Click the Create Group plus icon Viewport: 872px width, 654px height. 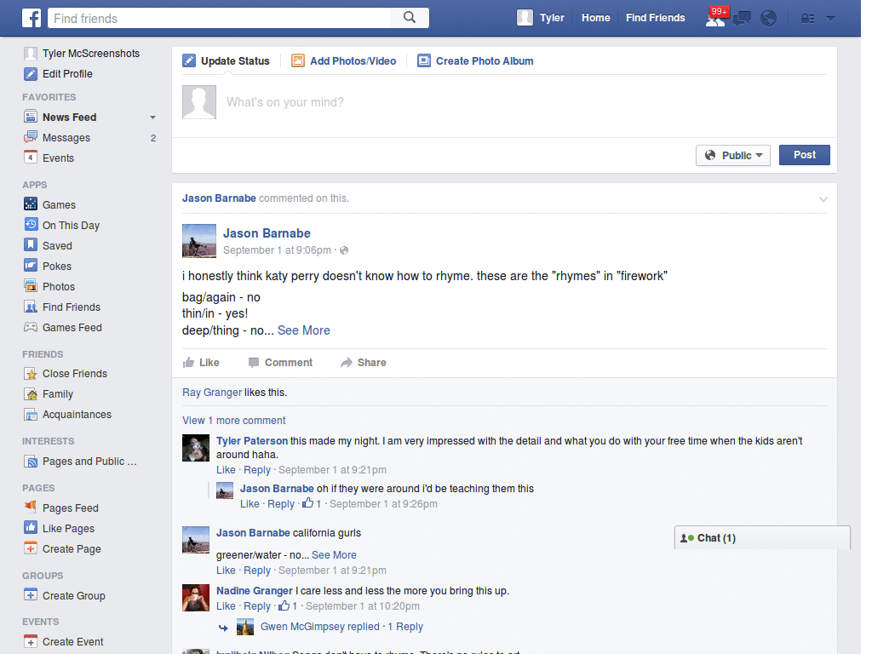(x=31, y=595)
